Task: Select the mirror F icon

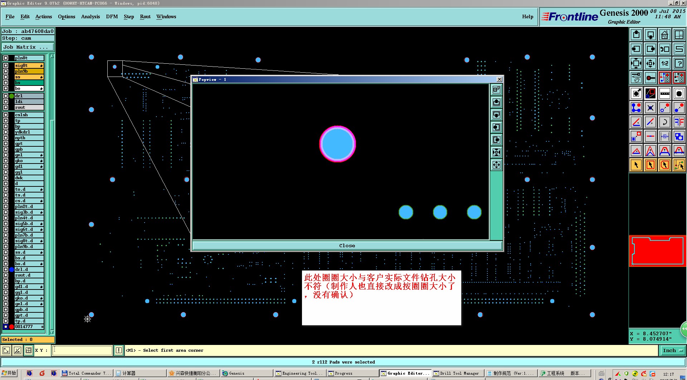Action: pos(679,122)
